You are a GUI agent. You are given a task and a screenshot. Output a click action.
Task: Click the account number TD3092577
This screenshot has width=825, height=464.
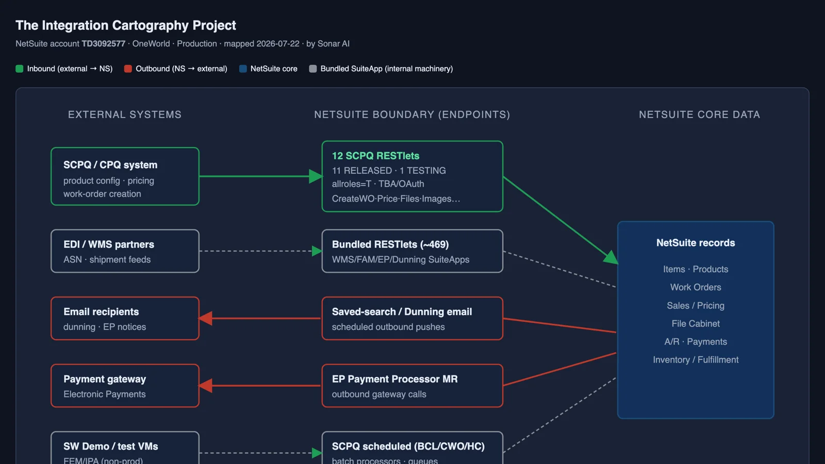tap(104, 44)
